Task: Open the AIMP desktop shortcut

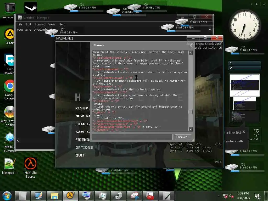Action: pyautogui.click(x=9, y=37)
